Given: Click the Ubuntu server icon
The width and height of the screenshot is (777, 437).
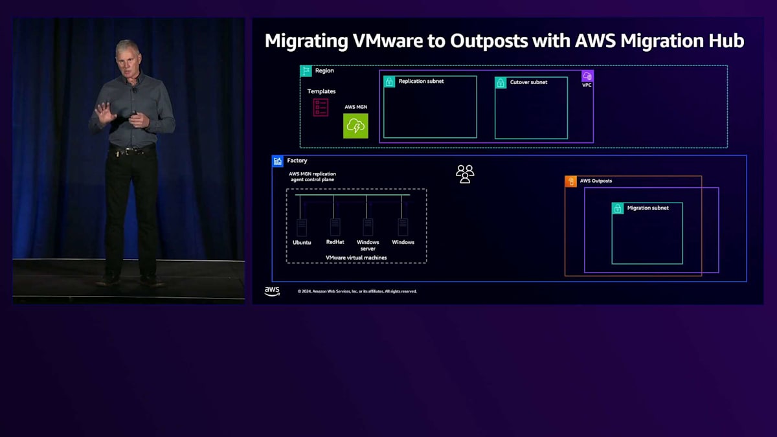Looking at the screenshot, I should coord(301,227).
